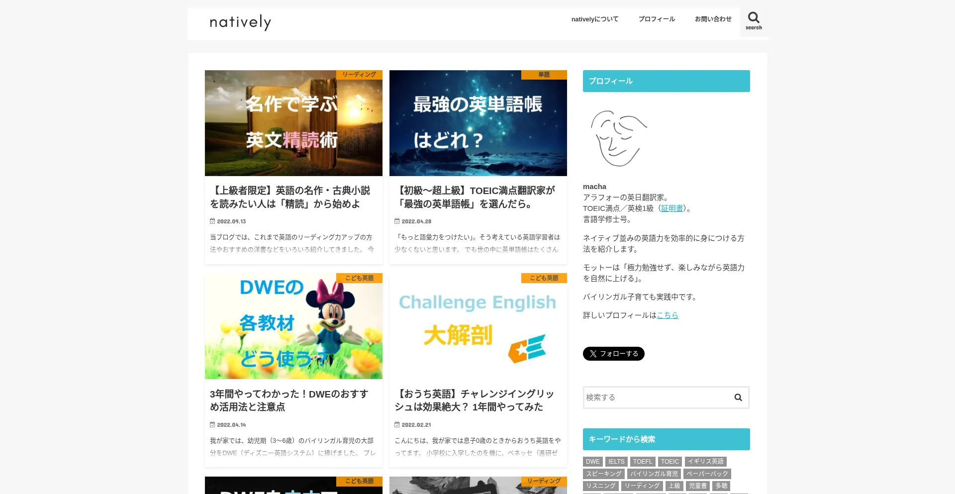955x494 pixels.
Task: Open article title 【上級者限定】英語の名作・古典小説
Action: 290,198
